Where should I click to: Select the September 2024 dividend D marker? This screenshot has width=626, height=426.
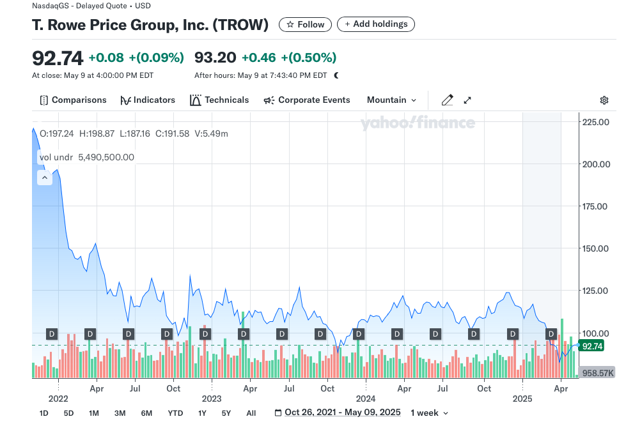(474, 334)
